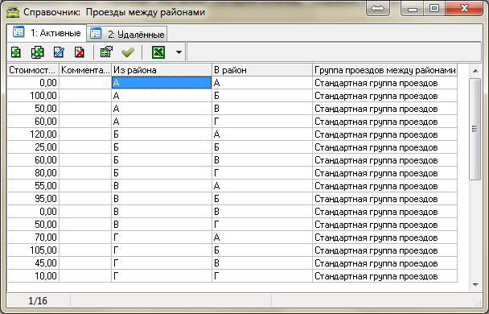This screenshot has height=314, width=489.
Task: Click the Copy record toolbar icon
Action: pos(38,52)
